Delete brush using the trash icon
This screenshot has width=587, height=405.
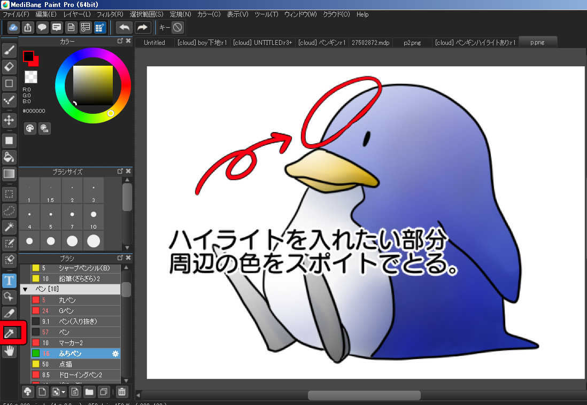coord(122,392)
